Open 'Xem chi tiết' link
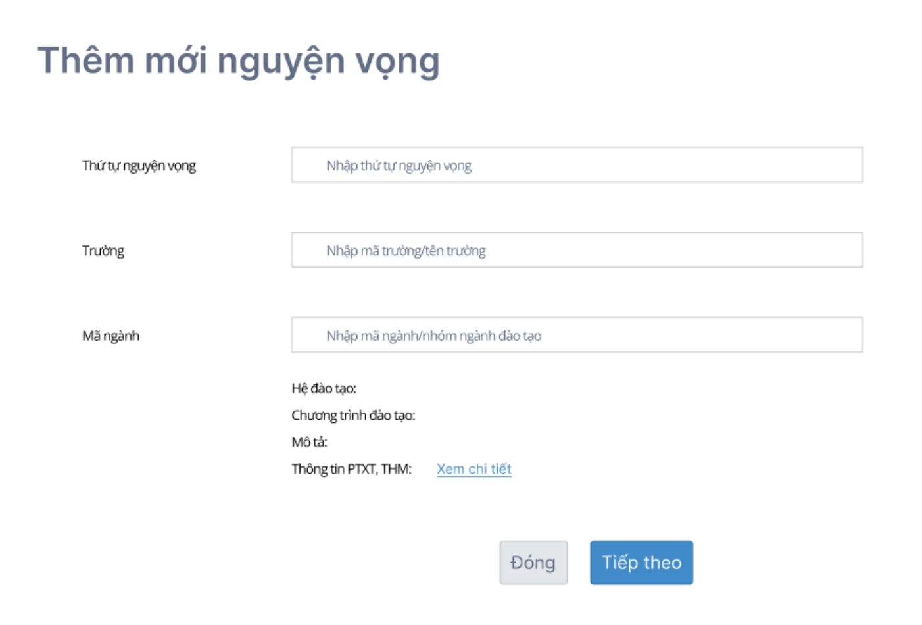This screenshot has height=625, width=922. point(473,469)
